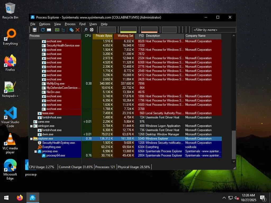Viewport: 271px width, 203px height.
Task: Sort by the Description column header
Action: pos(165,36)
